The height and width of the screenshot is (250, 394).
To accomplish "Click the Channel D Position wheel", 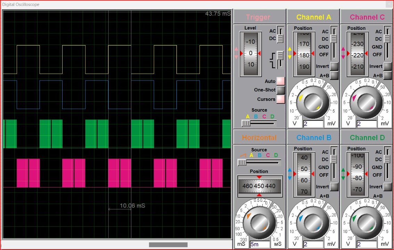I will pyautogui.click(x=358, y=174).
